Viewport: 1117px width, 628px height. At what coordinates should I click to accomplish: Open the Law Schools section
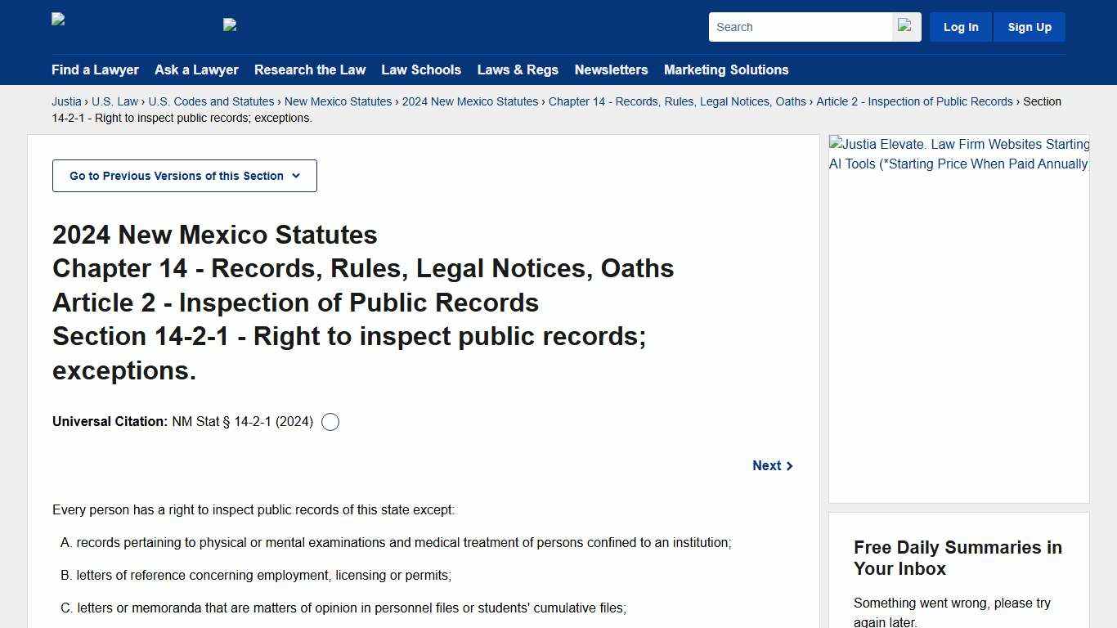click(421, 70)
